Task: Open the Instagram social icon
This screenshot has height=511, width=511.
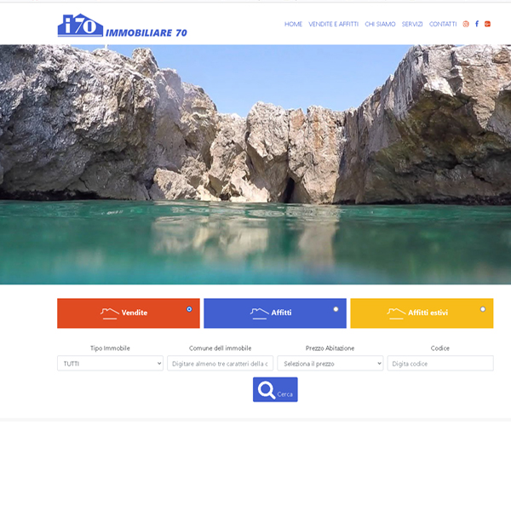Action: (x=466, y=24)
